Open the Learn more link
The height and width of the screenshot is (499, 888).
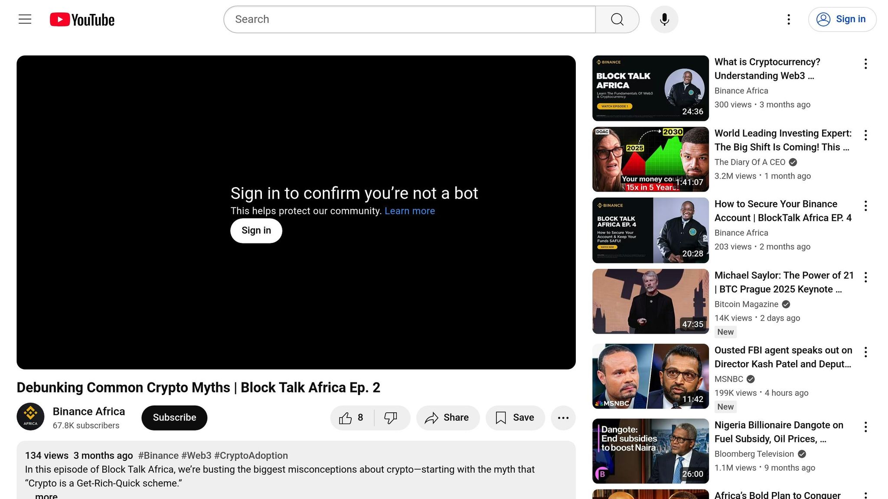(x=409, y=211)
